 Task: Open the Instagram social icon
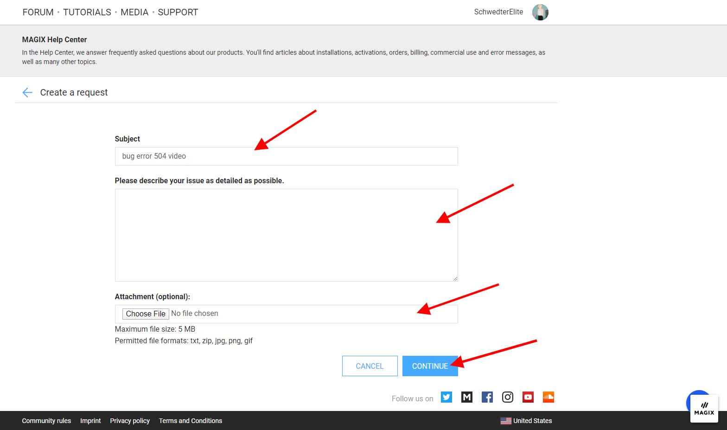[x=508, y=397]
